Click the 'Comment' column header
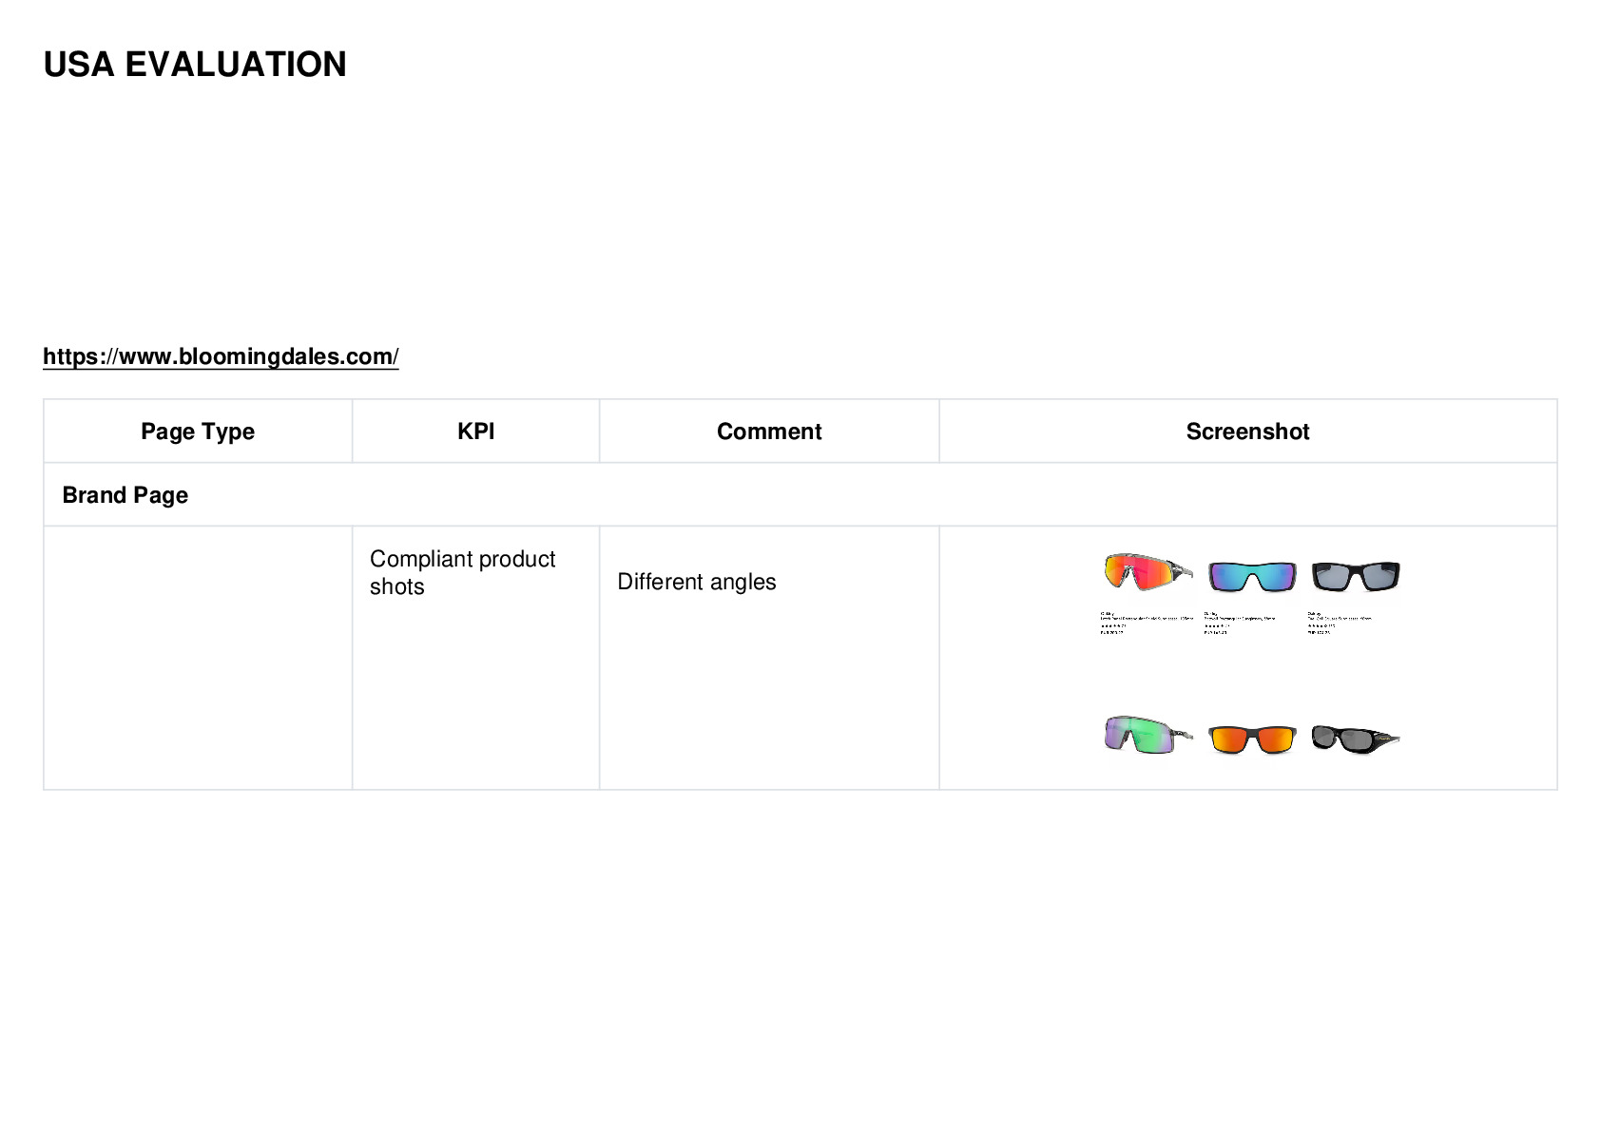Viewport: 1601px width, 1132px height. coord(769,432)
